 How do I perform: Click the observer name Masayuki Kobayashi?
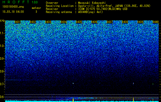(x=92, y=3)
